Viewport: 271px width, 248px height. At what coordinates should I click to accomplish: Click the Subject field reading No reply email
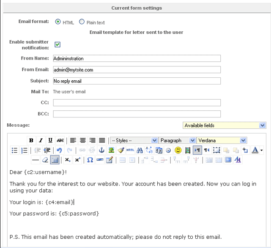pyautogui.click(x=137, y=81)
